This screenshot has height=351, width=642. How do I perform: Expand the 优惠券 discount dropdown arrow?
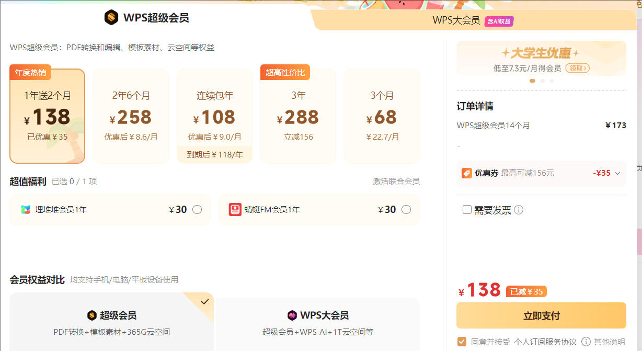click(617, 173)
